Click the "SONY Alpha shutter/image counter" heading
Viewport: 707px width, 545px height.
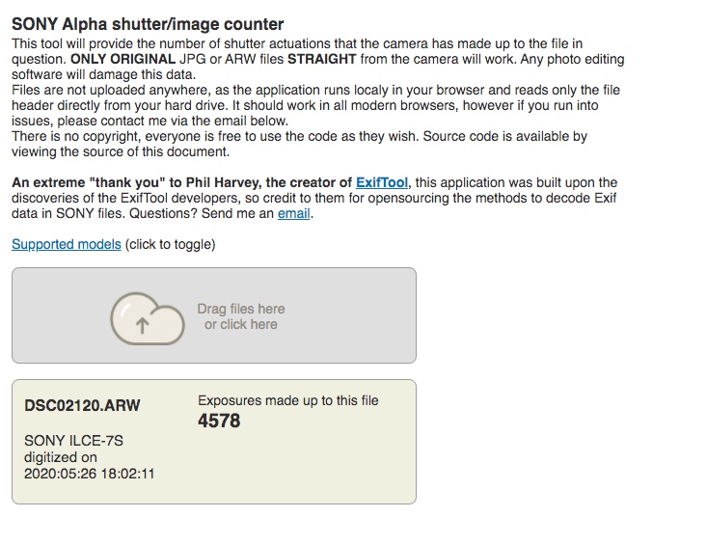[148, 23]
